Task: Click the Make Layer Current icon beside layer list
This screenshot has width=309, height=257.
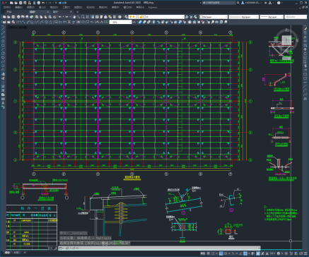Action: (x=187, y=17)
